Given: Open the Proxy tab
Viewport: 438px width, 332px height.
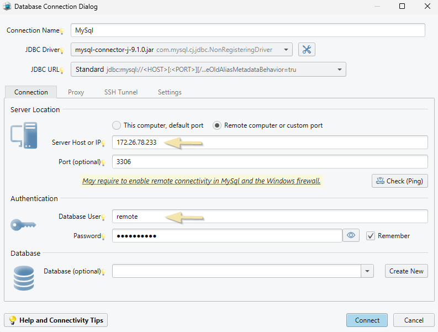Looking at the screenshot, I should (76, 92).
